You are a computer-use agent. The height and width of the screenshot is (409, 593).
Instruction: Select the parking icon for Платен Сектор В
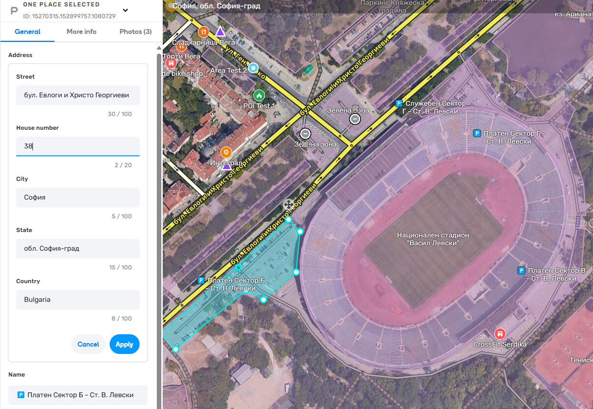tap(522, 270)
